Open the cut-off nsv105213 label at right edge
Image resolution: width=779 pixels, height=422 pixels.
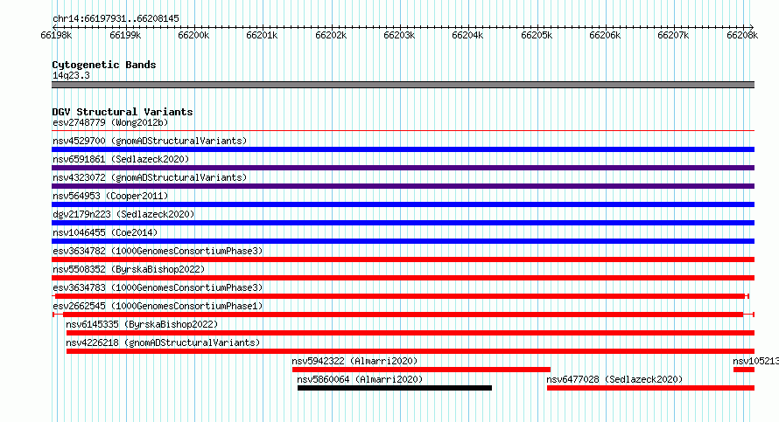coord(755,361)
